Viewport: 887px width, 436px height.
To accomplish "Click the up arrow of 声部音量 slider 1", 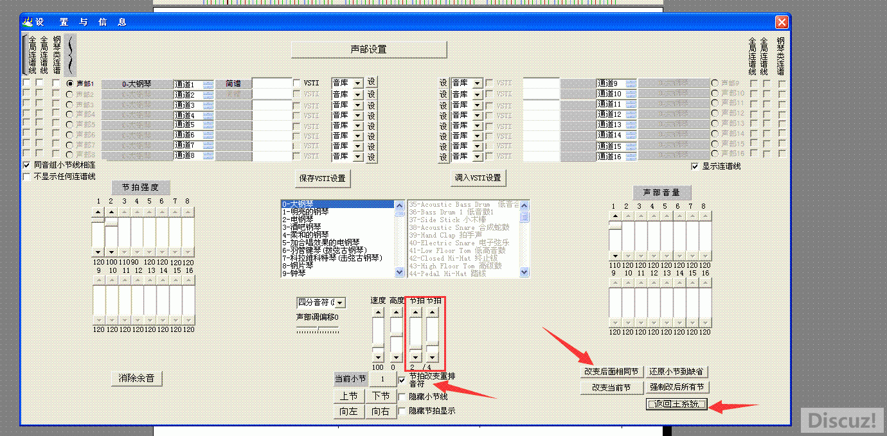I will (x=615, y=216).
